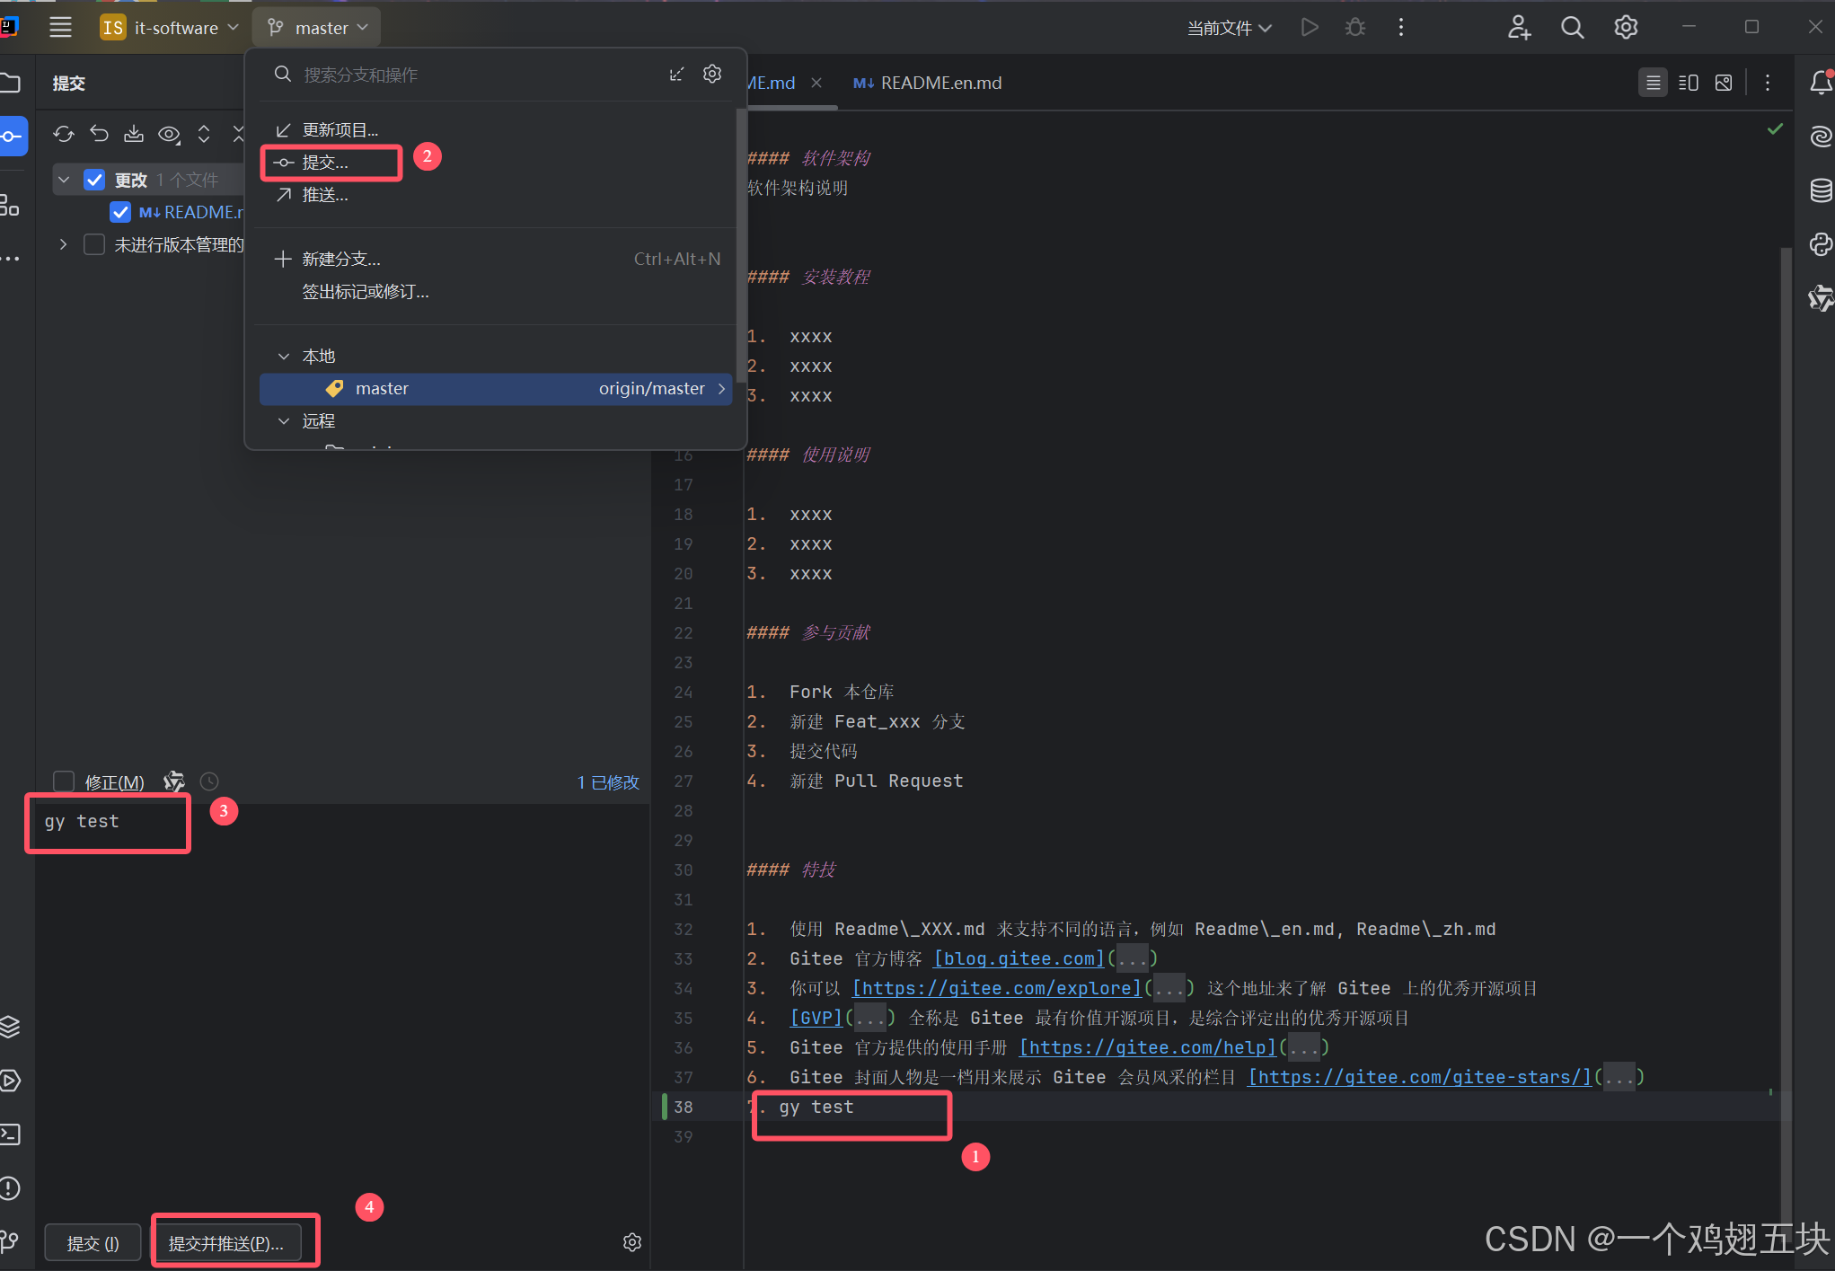1835x1271 pixels.
Task: Click the refresh icon in commit toolbar
Action: point(63,134)
